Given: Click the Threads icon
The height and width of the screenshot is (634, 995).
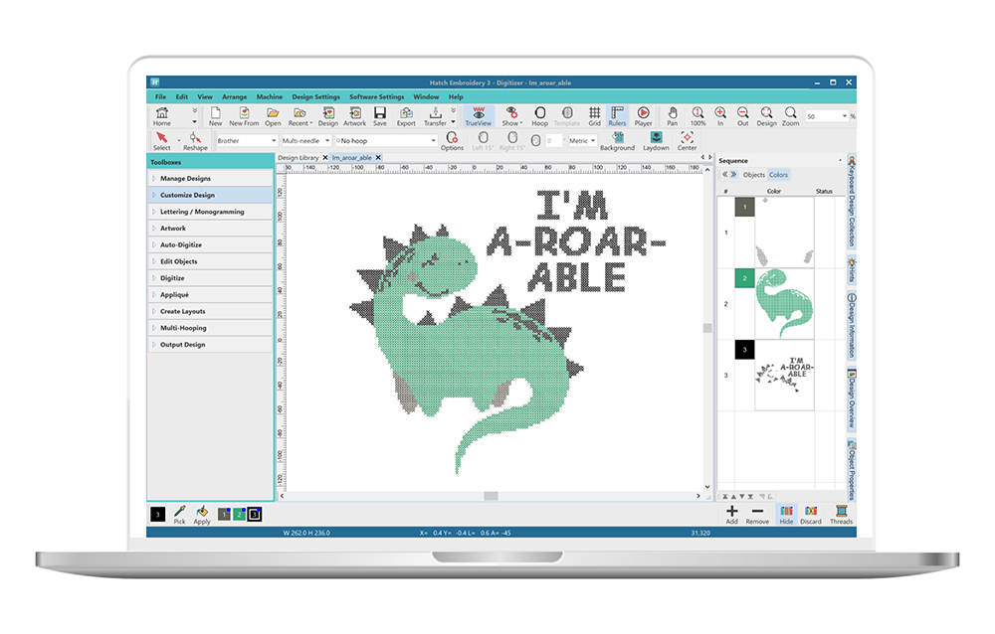Looking at the screenshot, I should pyautogui.click(x=841, y=514).
